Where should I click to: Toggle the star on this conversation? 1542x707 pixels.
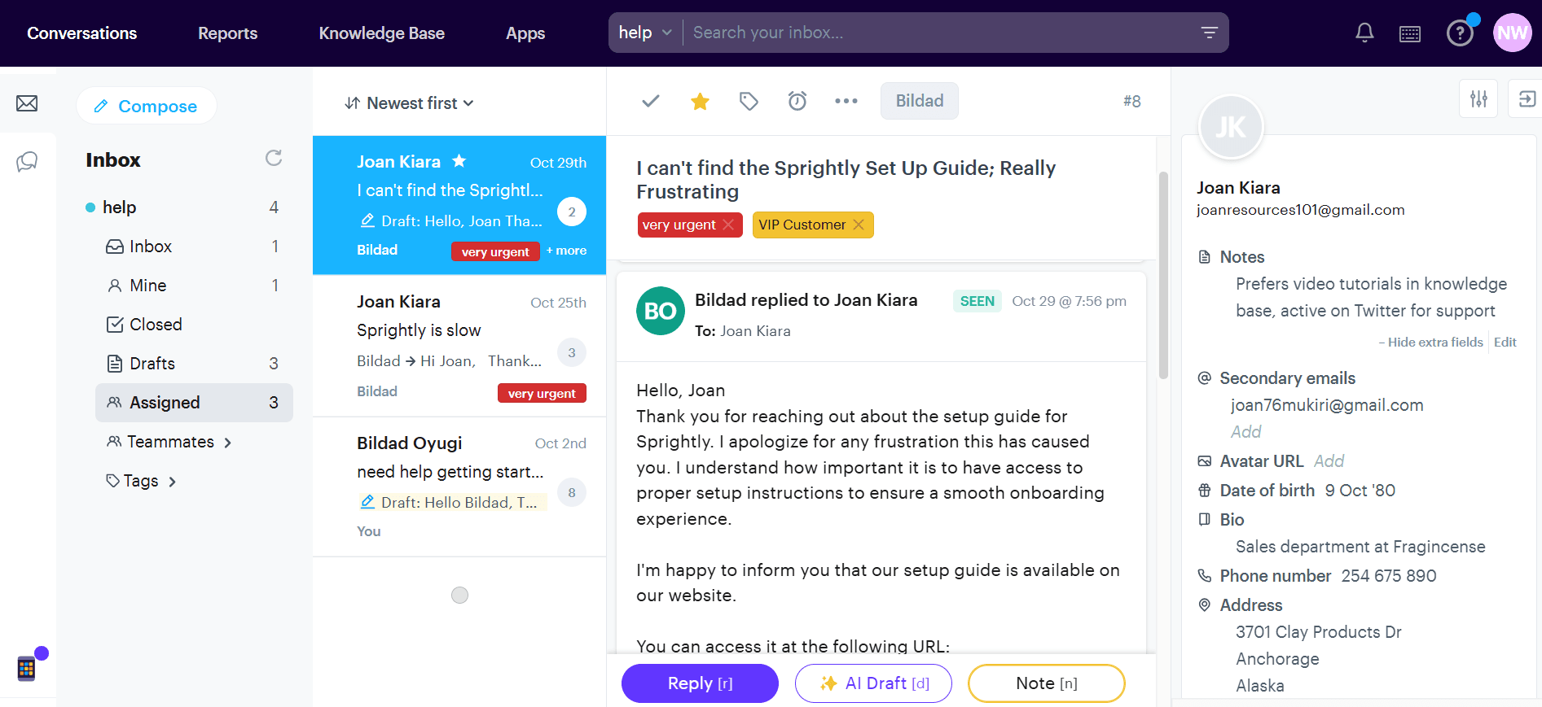pos(700,101)
